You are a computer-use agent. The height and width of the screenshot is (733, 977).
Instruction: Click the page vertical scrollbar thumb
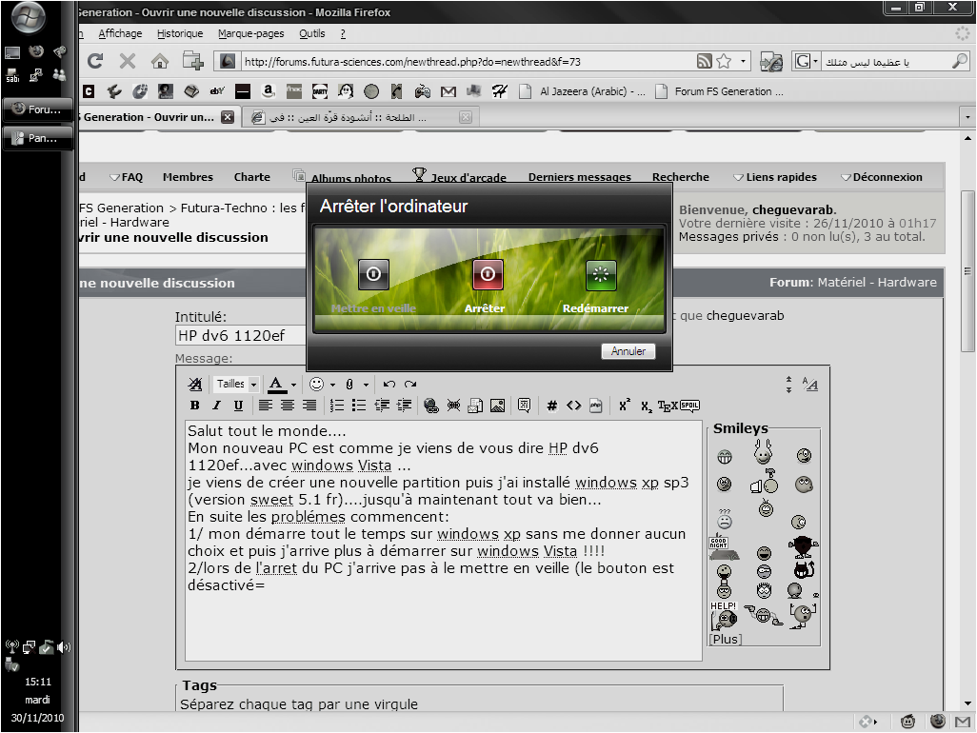(x=967, y=271)
